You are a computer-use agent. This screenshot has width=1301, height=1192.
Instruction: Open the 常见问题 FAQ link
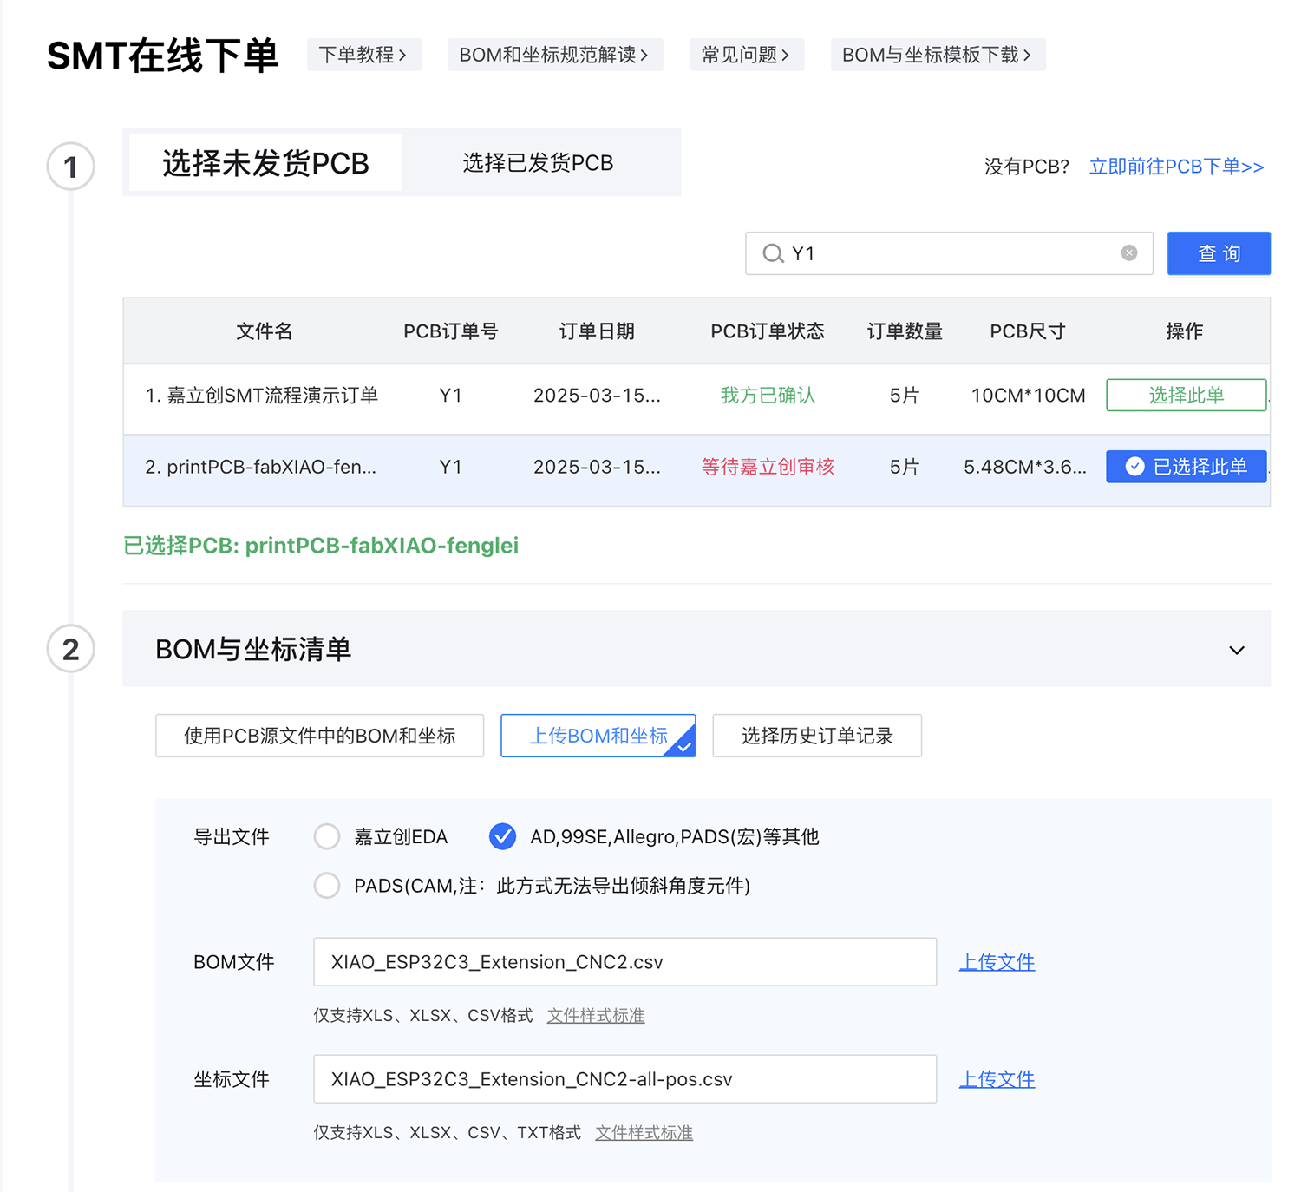pos(747,55)
